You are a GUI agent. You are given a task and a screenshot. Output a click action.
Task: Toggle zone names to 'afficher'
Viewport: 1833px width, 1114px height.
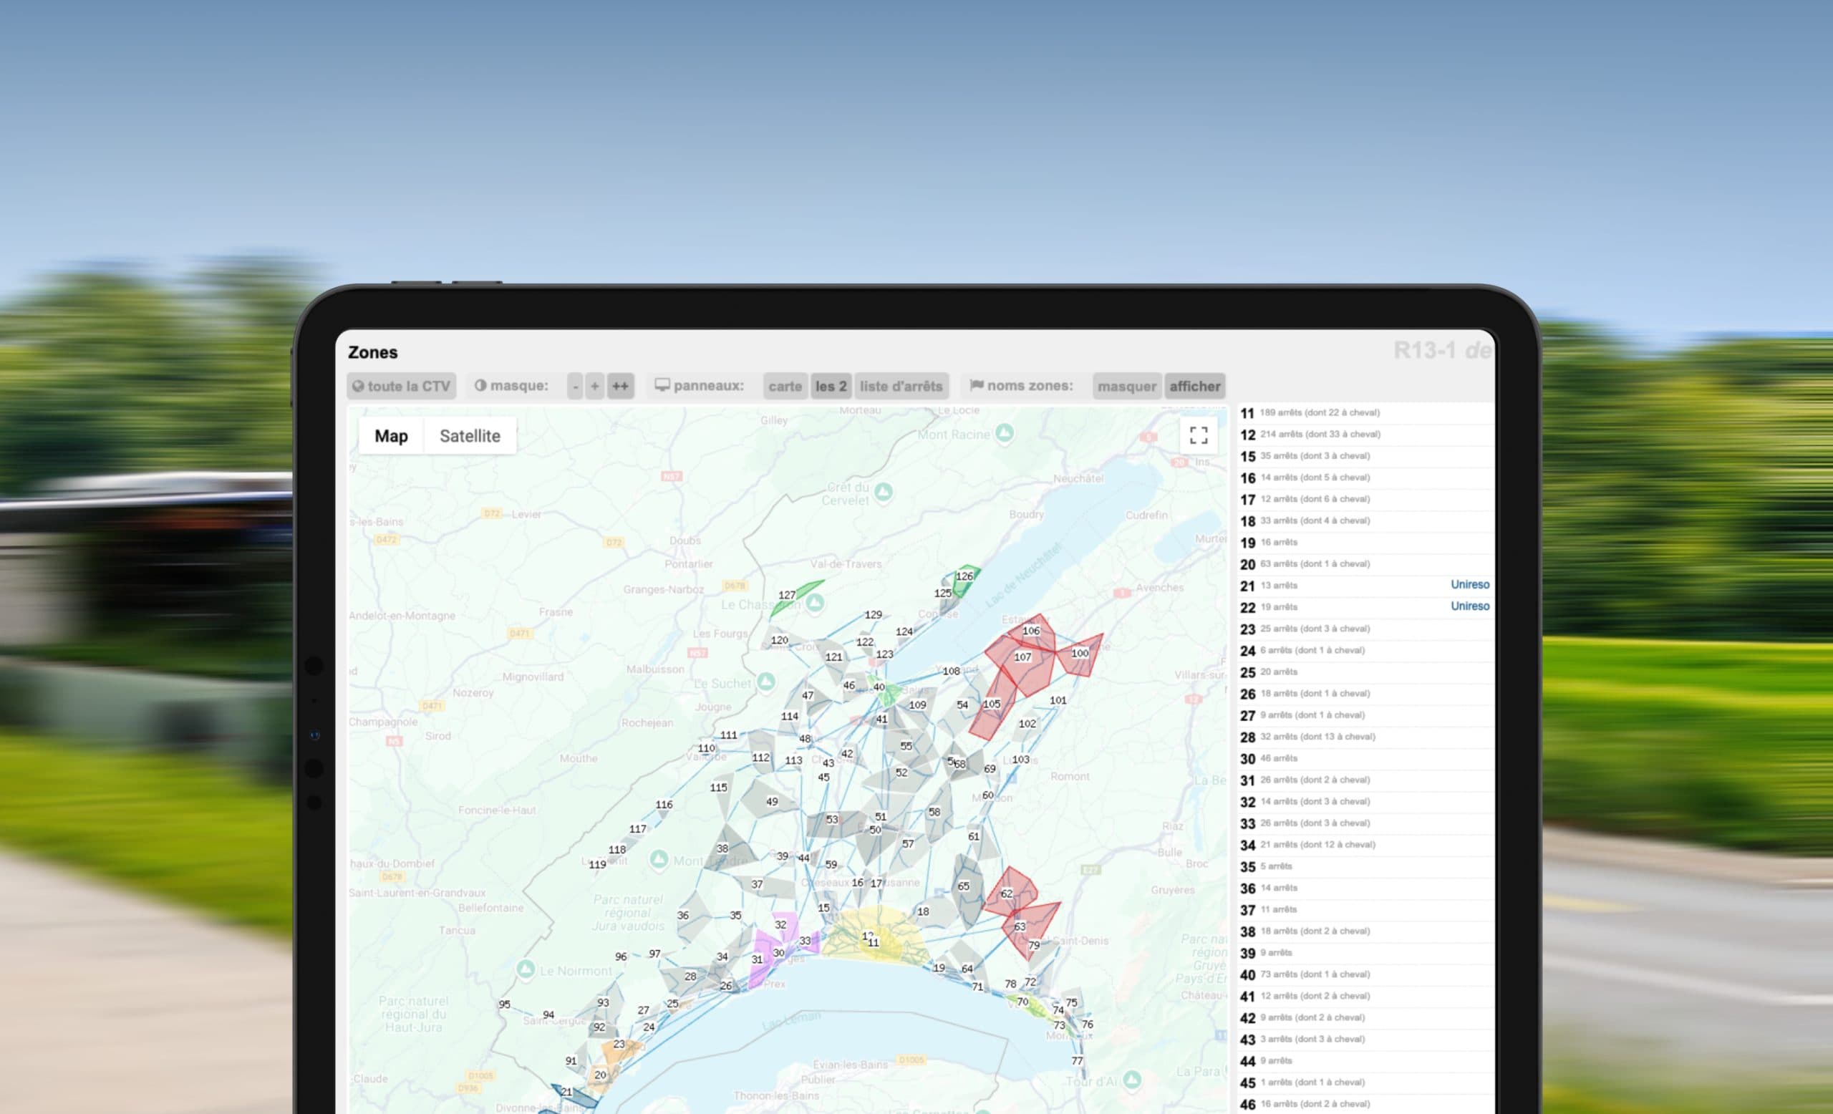tap(1194, 386)
